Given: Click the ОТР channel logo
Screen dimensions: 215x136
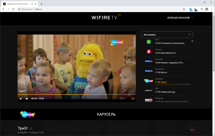Looking at the screenshot, I should click(x=149, y=91).
